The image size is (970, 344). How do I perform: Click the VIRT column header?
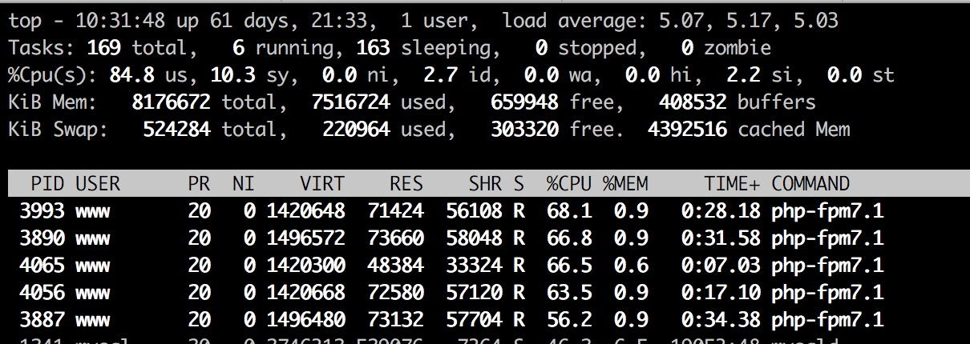tap(322, 184)
